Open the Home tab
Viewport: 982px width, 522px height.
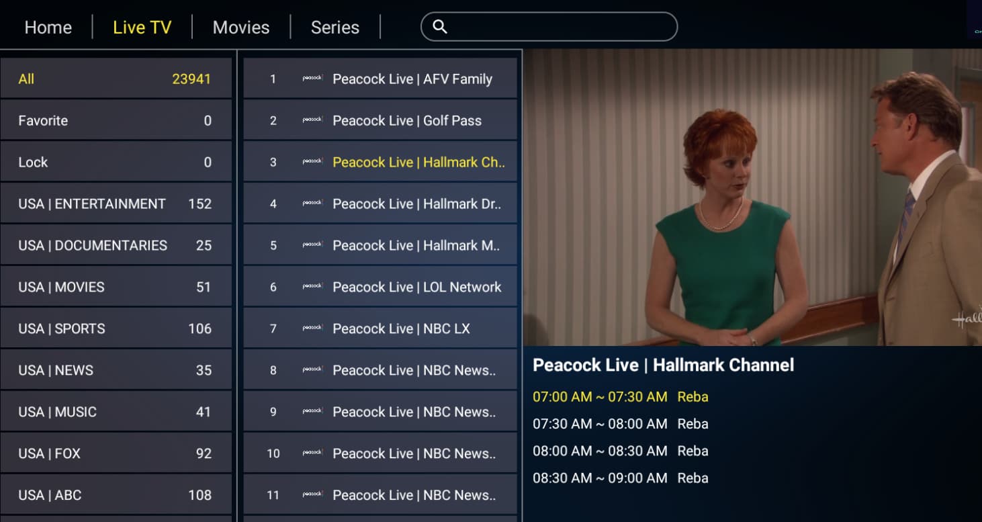tap(48, 28)
